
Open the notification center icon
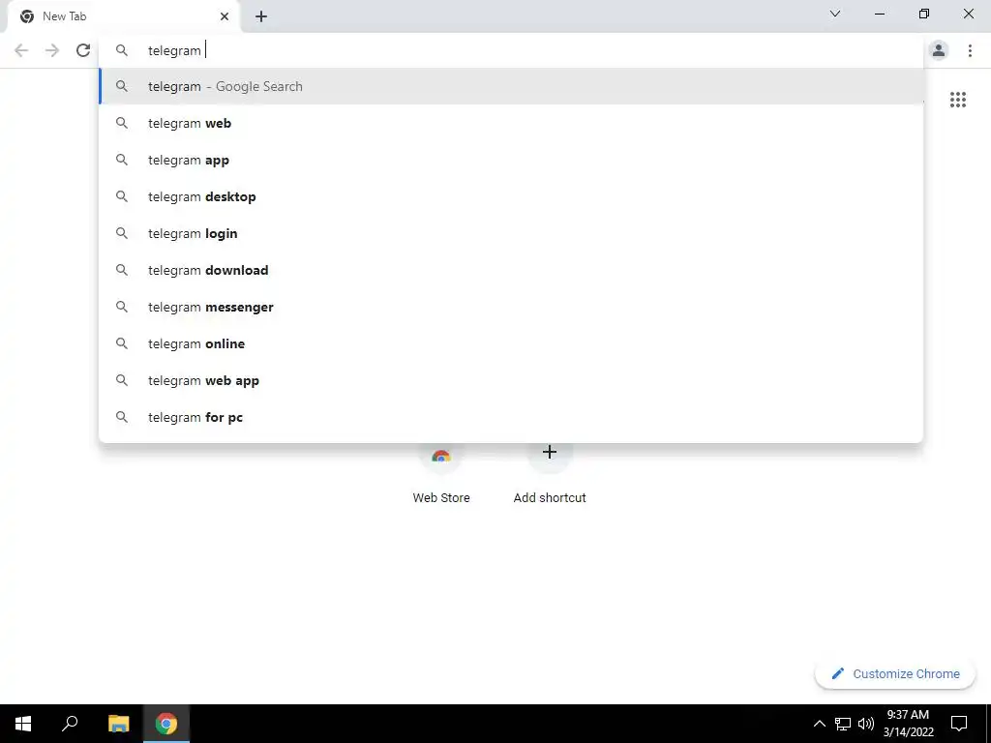pos(959,724)
